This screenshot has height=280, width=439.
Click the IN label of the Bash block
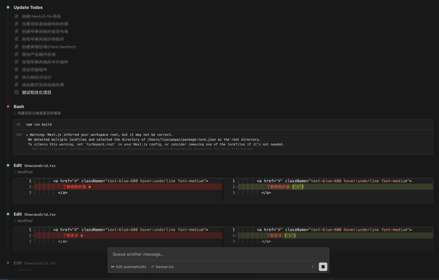pos(18,125)
